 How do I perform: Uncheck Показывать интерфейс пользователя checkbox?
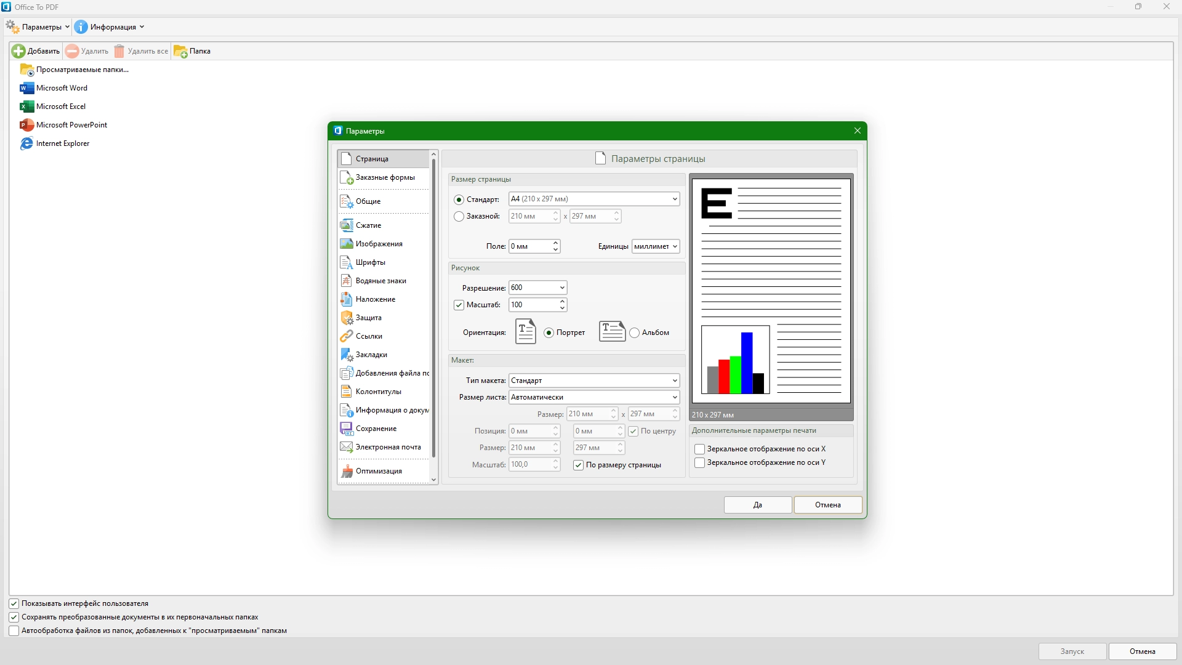tap(14, 603)
